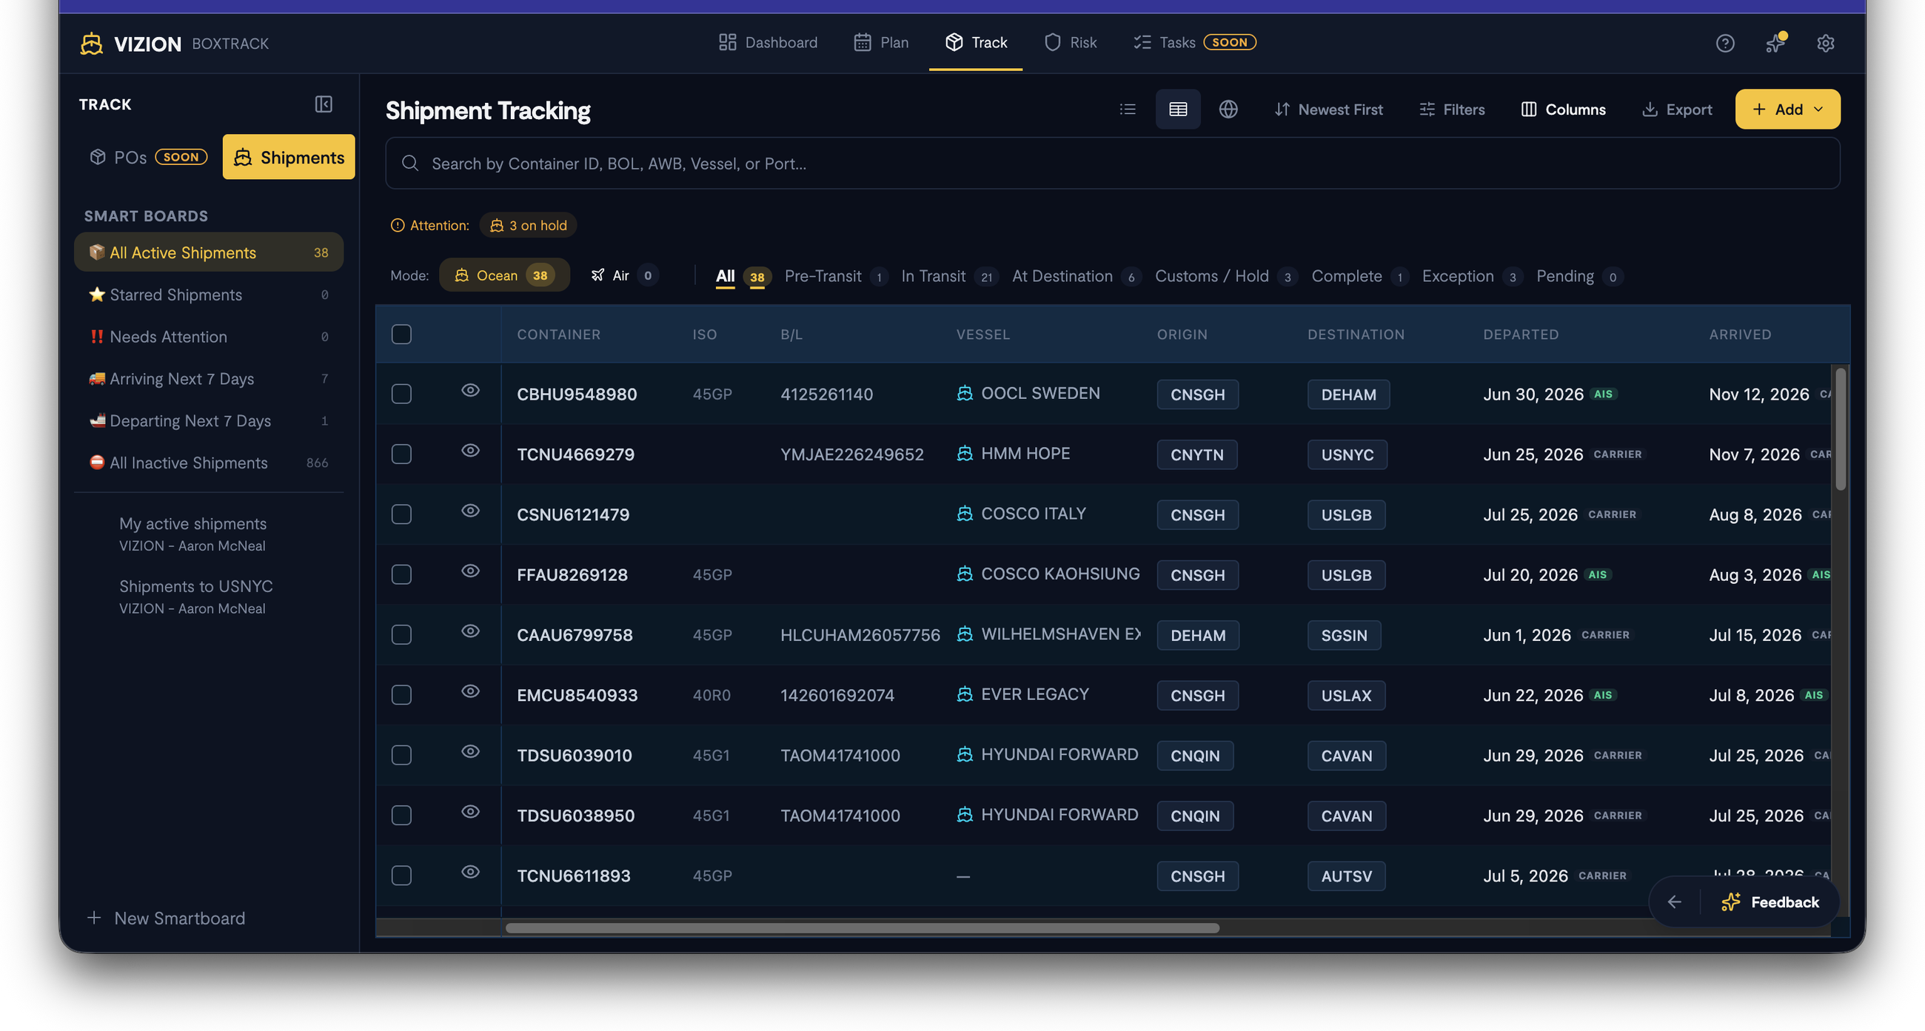The width and height of the screenshot is (1925, 1031).
Task: Click the horizontal table scrollbar
Action: point(863,928)
